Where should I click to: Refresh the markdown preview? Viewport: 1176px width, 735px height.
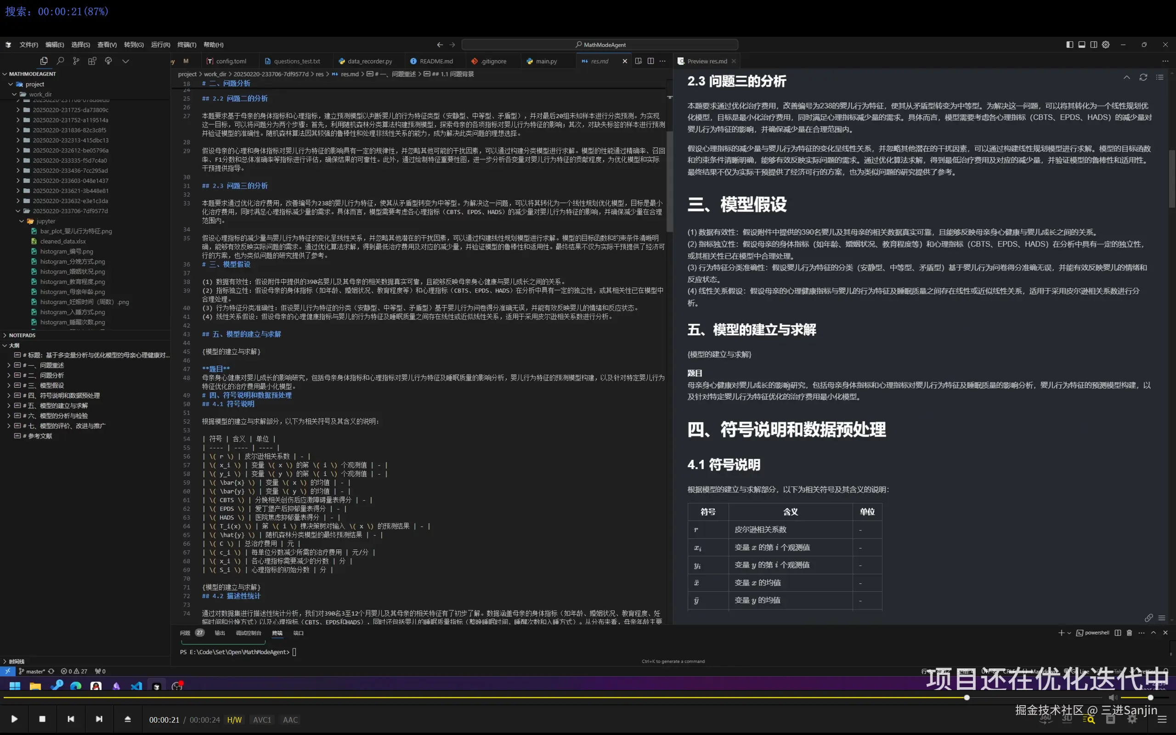tap(1143, 78)
